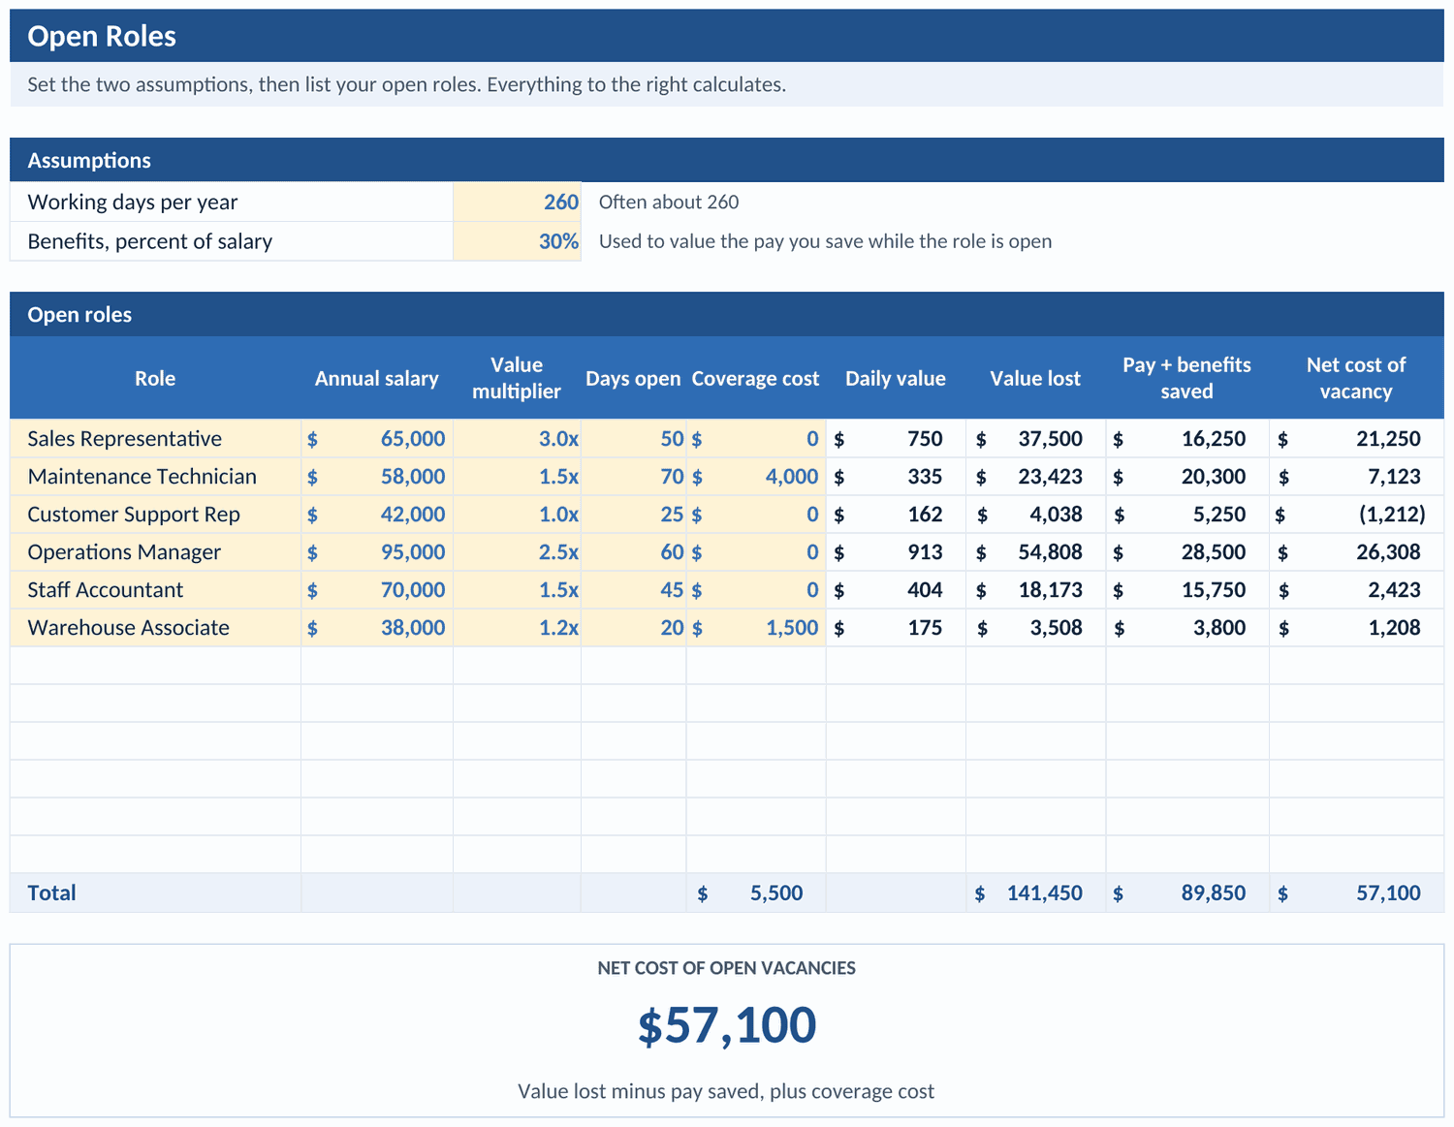1454x1127 pixels.
Task: Click the Customer Support Rep role cell
Action: (155, 514)
